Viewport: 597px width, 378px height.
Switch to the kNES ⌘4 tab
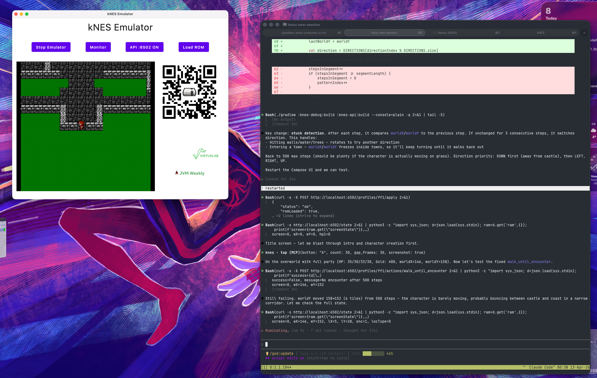(541, 33)
